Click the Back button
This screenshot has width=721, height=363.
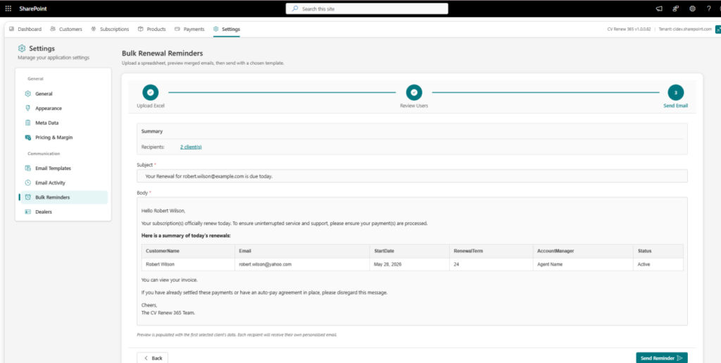pyautogui.click(x=153, y=358)
